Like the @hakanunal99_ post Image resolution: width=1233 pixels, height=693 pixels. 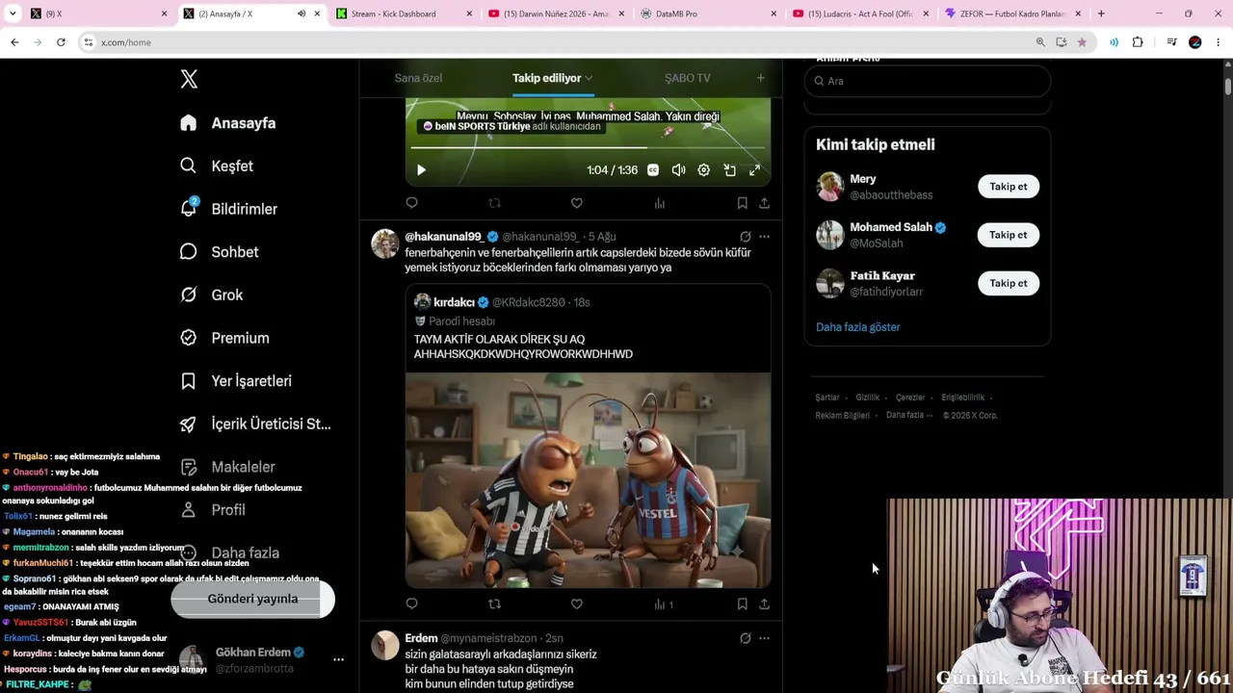(576, 604)
